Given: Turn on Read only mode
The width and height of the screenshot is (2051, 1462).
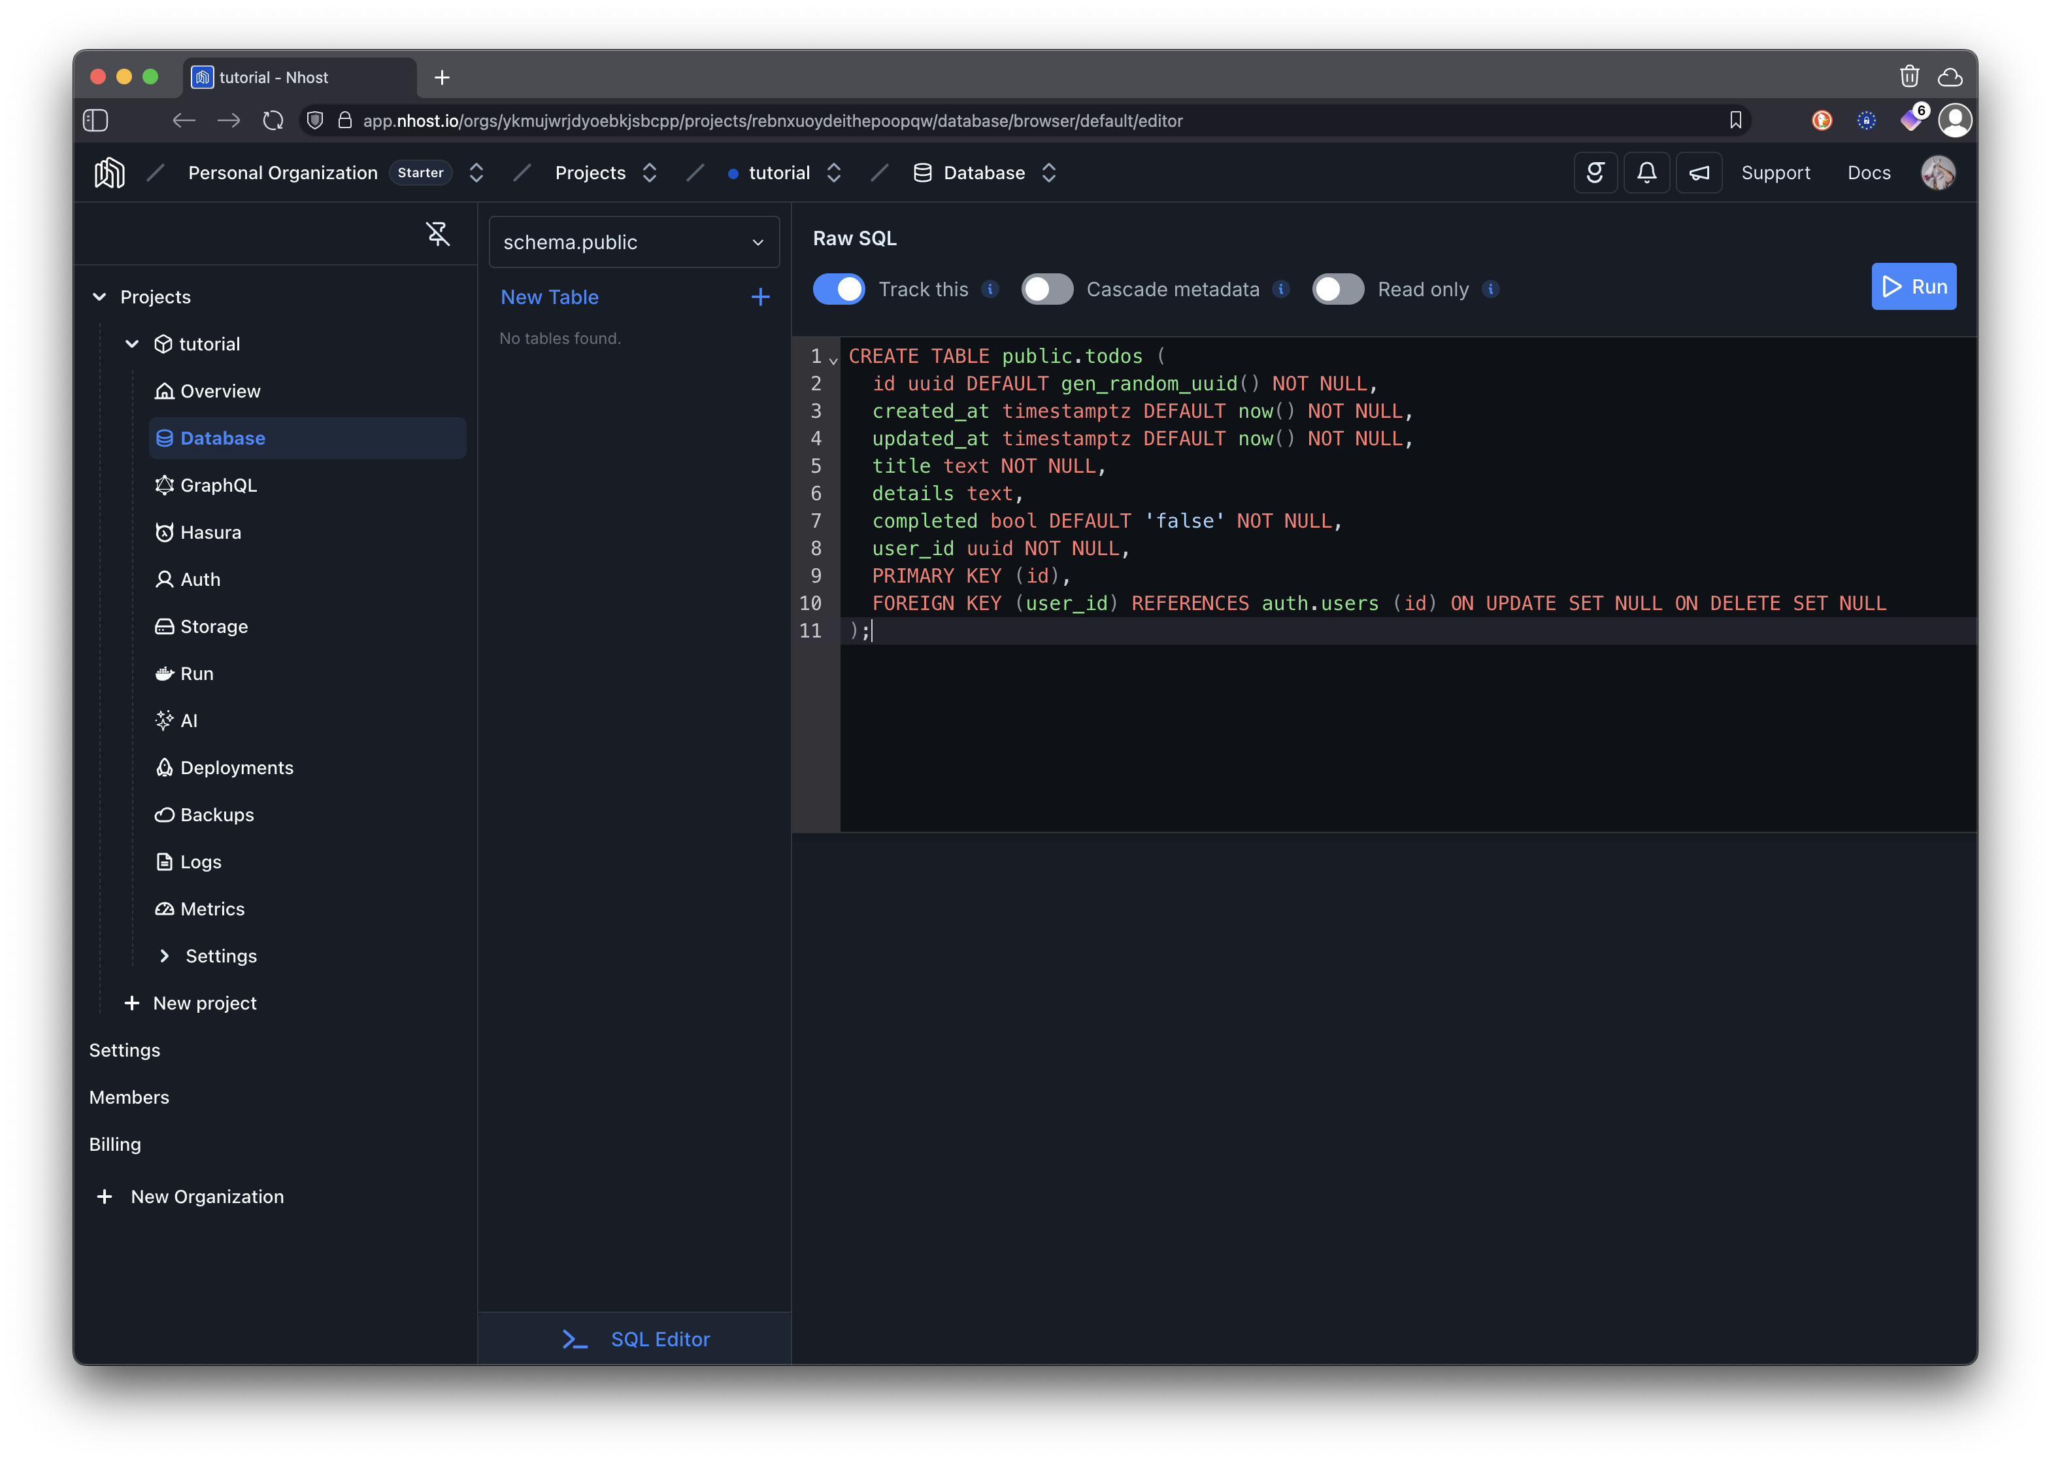Looking at the screenshot, I should 1337,289.
